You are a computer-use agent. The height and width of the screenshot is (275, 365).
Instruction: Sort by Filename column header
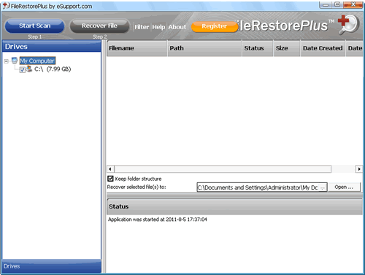[x=137, y=48]
